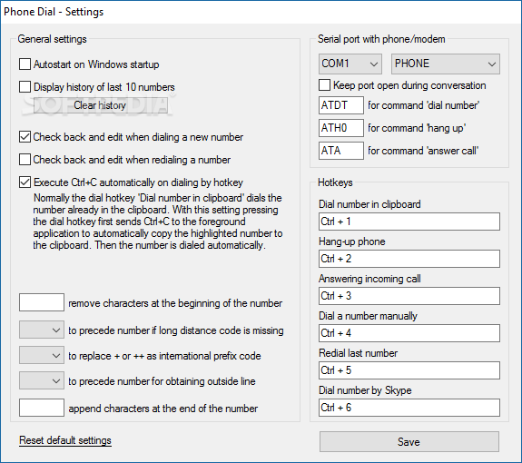Viewport: 522px width, 463px height.
Task: Select the Redial last number hotkey field
Action: coord(409,370)
